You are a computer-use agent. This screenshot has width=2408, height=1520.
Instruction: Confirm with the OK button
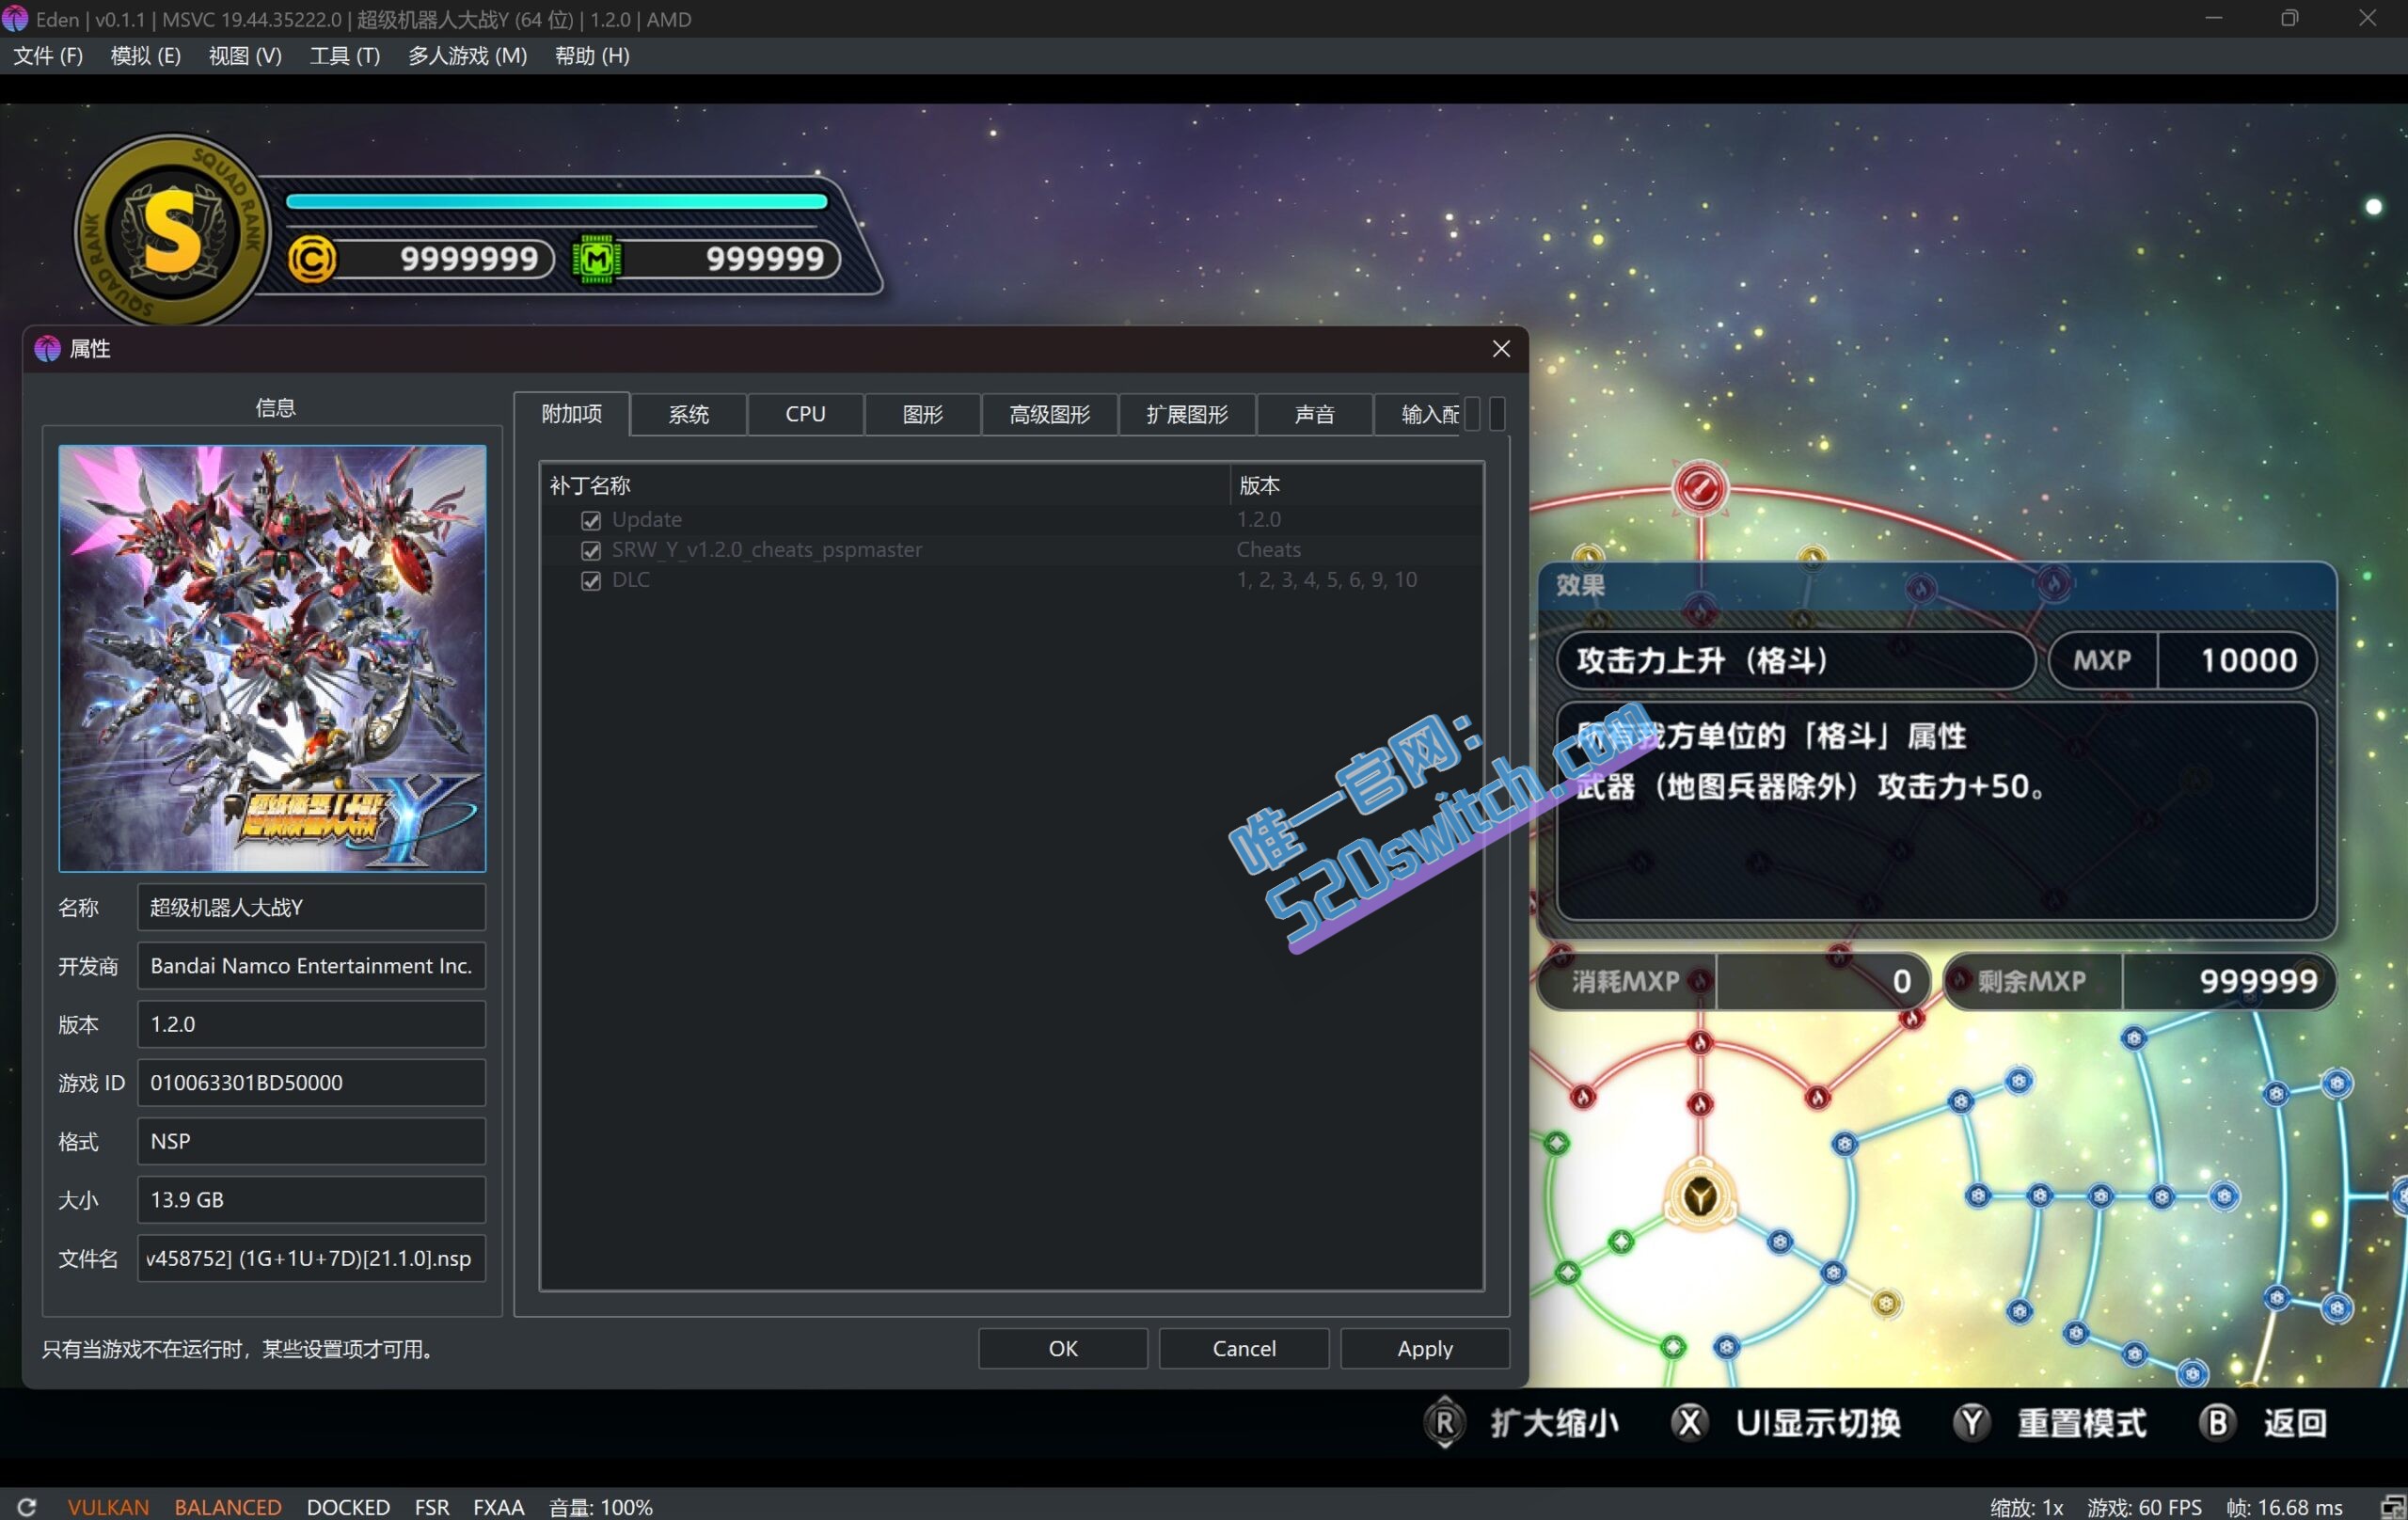point(1063,1348)
